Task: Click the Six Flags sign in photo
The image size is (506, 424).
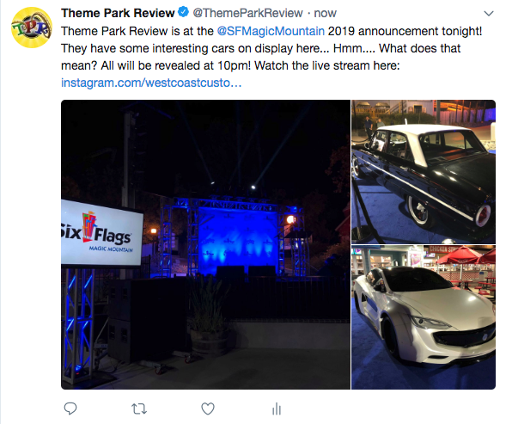Action: coord(101,234)
